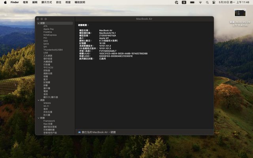Click the leftmost menu bar status icon
This screenshot has width=253, height=158.
pyautogui.click(x=176, y=2)
